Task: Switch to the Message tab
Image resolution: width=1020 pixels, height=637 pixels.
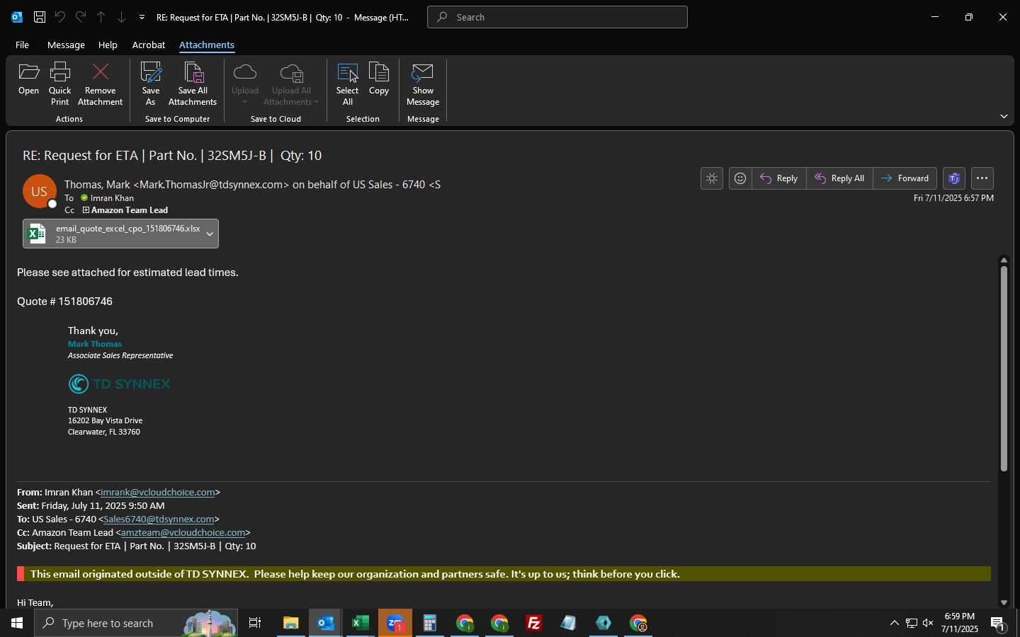Action: click(x=66, y=45)
